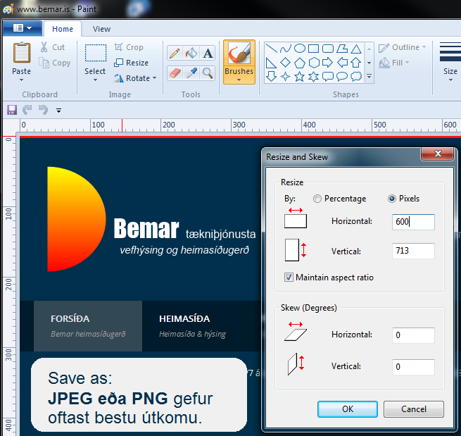Image resolution: width=461 pixels, height=436 pixels.
Task: Switch to the View tab
Action: [x=101, y=29]
